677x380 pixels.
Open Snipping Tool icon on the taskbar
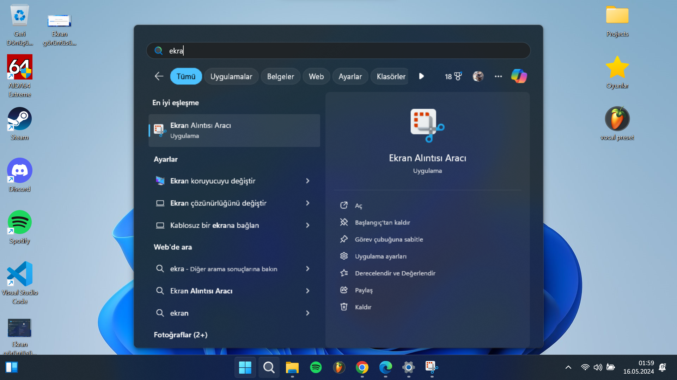tap(432, 367)
